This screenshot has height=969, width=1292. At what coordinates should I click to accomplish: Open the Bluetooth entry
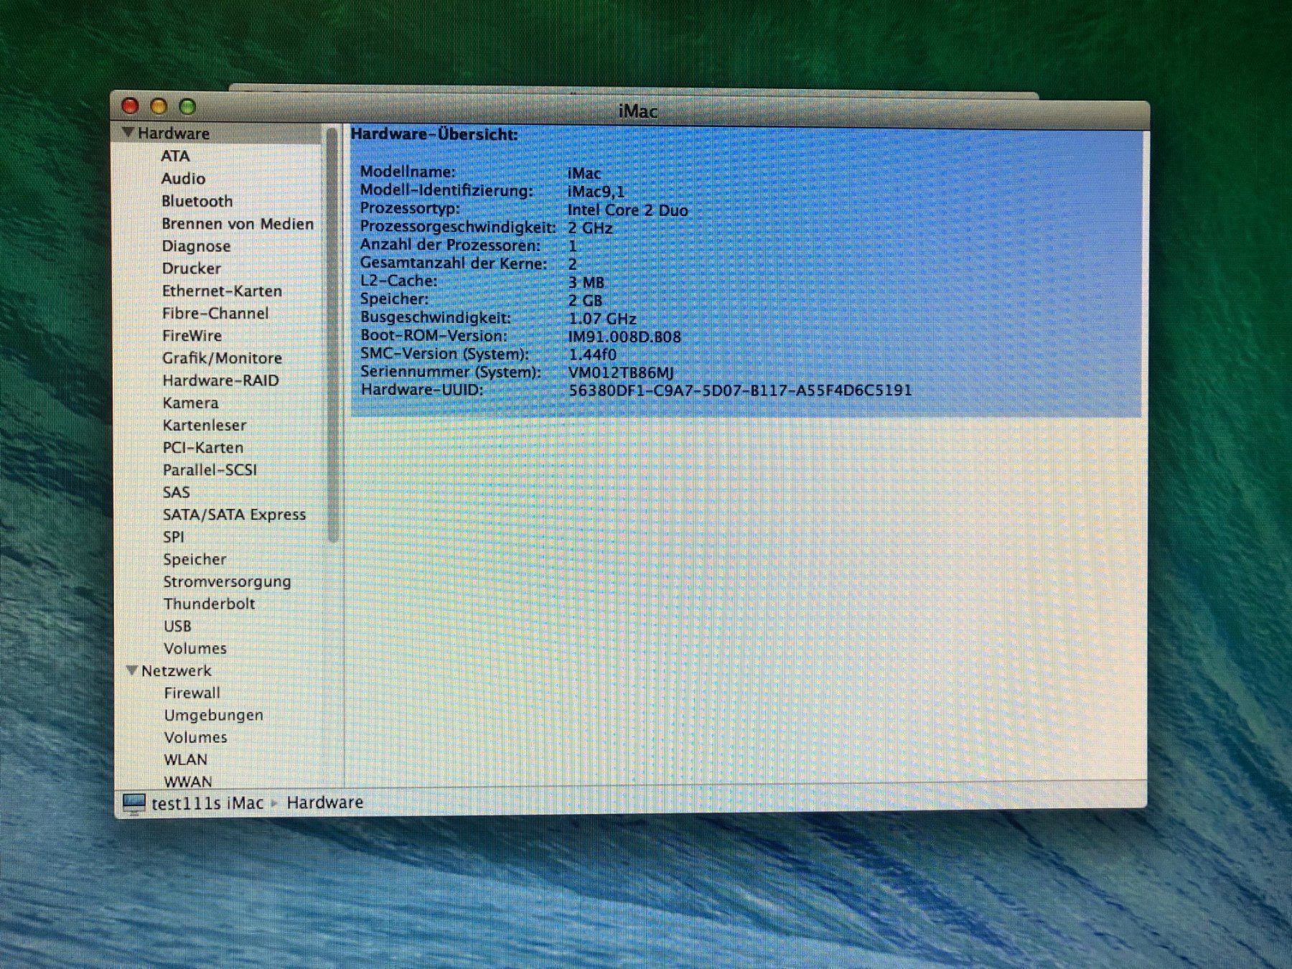197,201
